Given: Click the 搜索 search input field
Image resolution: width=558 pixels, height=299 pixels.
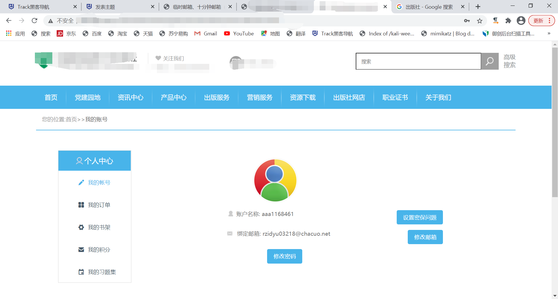Looking at the screenshot, I should (x=418, y=61).
